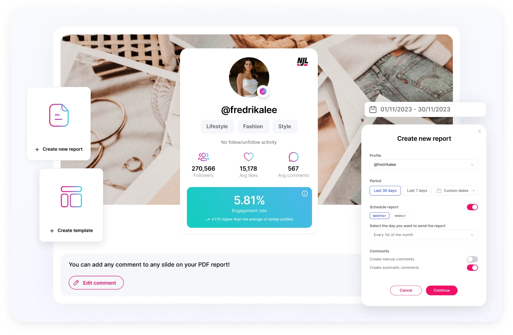
Task: Click the followers people icon
Action: tap(203, 157)
